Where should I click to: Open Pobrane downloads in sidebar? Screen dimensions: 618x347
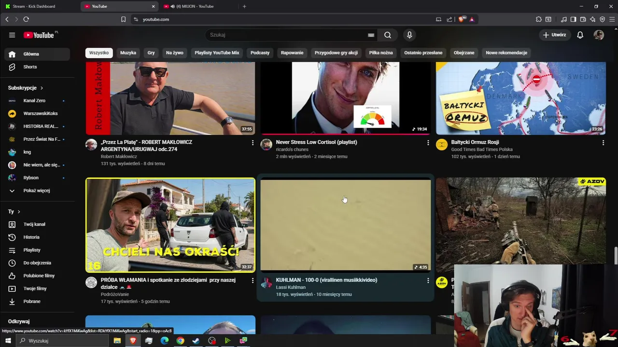coord(37,301)
